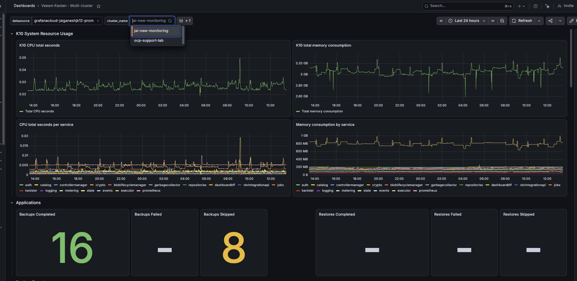577x281 pixels.
Task: Click green color swatch of 'auth' in CPU legend
Action: pyautogui.click(x=22, y=185)
